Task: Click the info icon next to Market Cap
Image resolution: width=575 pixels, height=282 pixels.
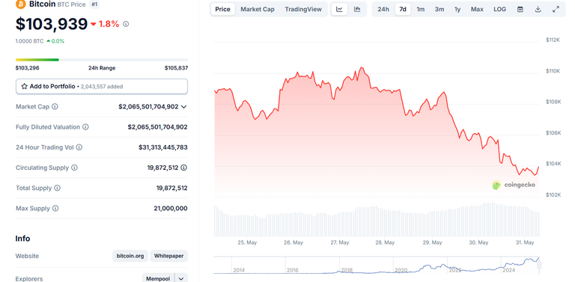Action: [55, 106]
